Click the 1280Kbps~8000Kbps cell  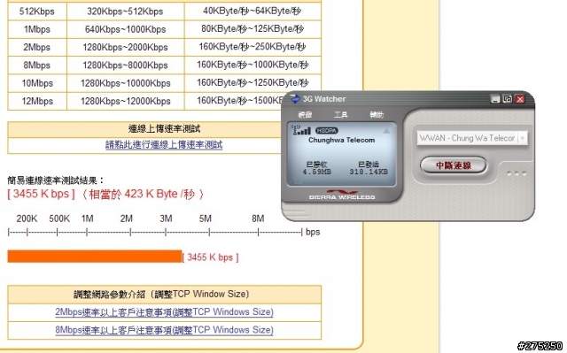pyautogui.click(x=125, y=65)
